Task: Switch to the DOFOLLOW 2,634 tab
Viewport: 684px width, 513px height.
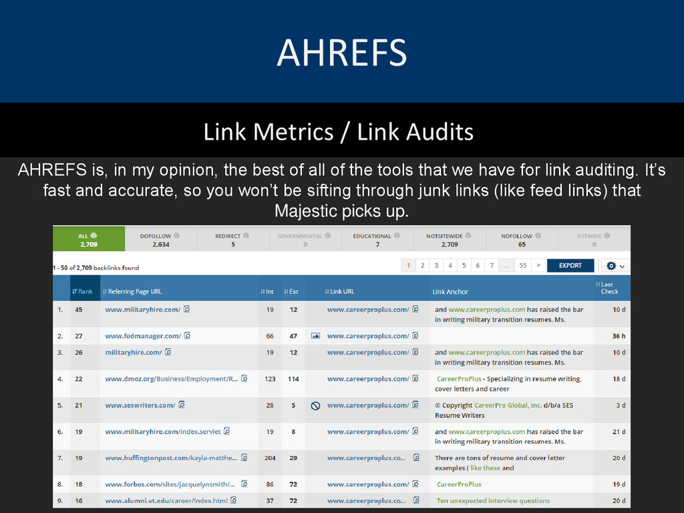Action: (160, 240)
